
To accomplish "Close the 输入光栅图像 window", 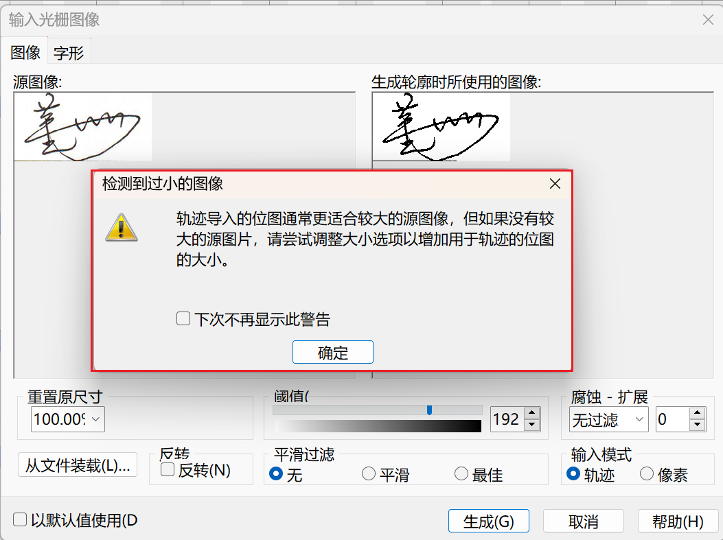I will (709, 19).
